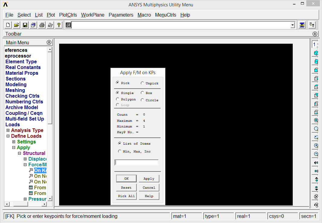Select the Min, Max, Inc option
The width and height of the screenshot is (322, 223).
pyautogui.click(x=120, y=151)
